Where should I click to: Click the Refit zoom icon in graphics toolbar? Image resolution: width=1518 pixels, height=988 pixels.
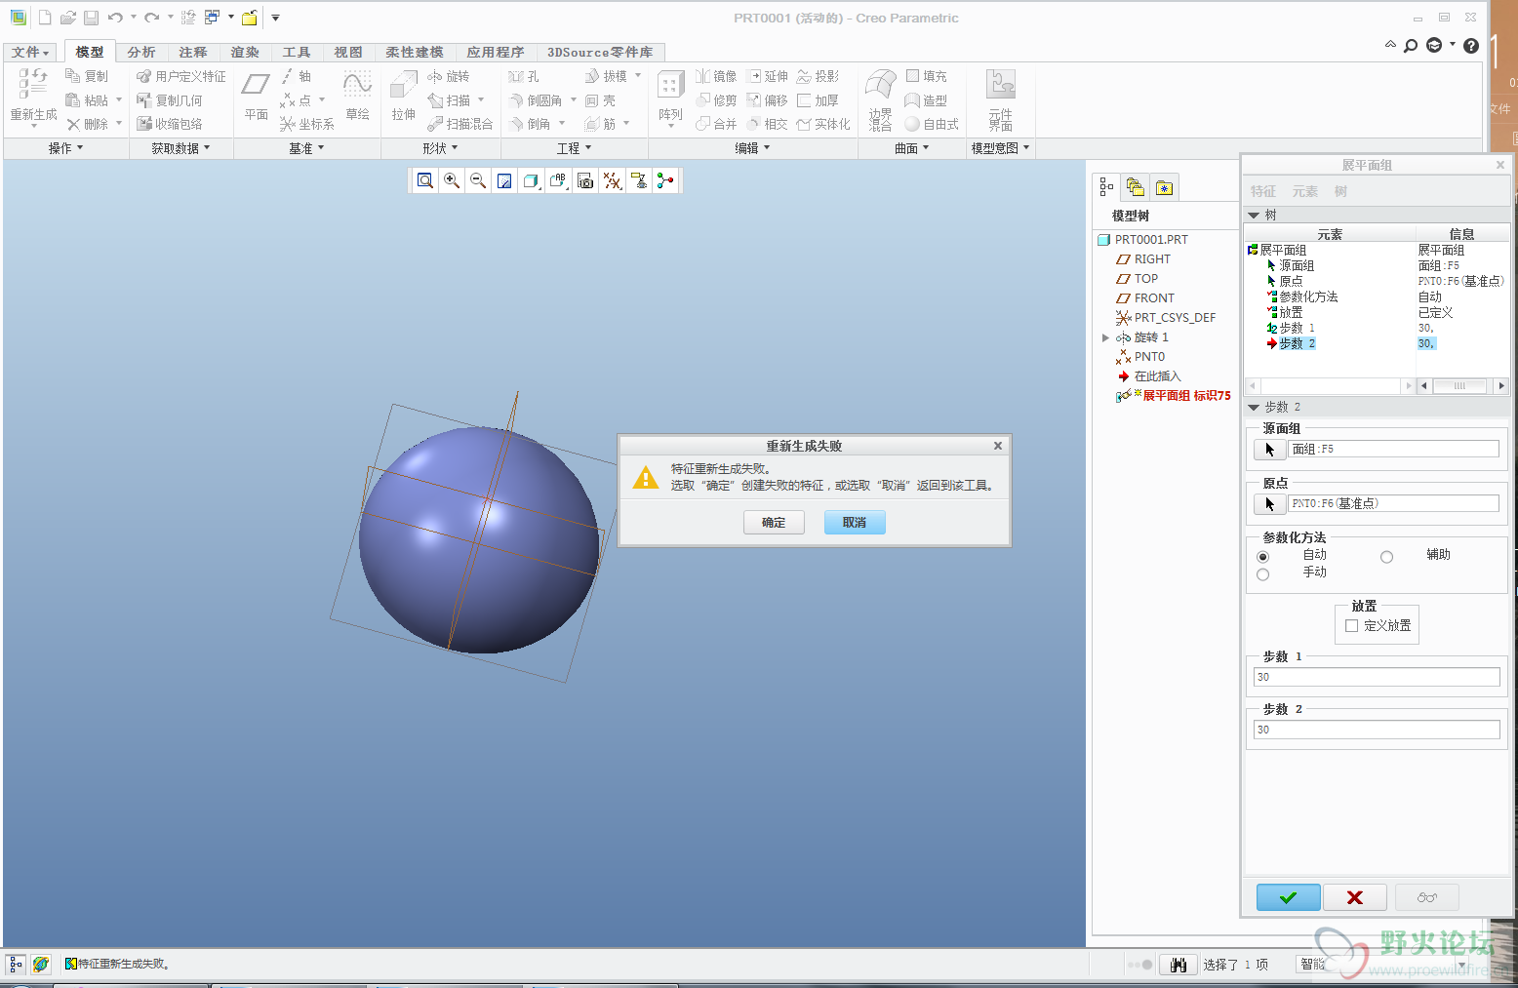click(x=424, y=180)
